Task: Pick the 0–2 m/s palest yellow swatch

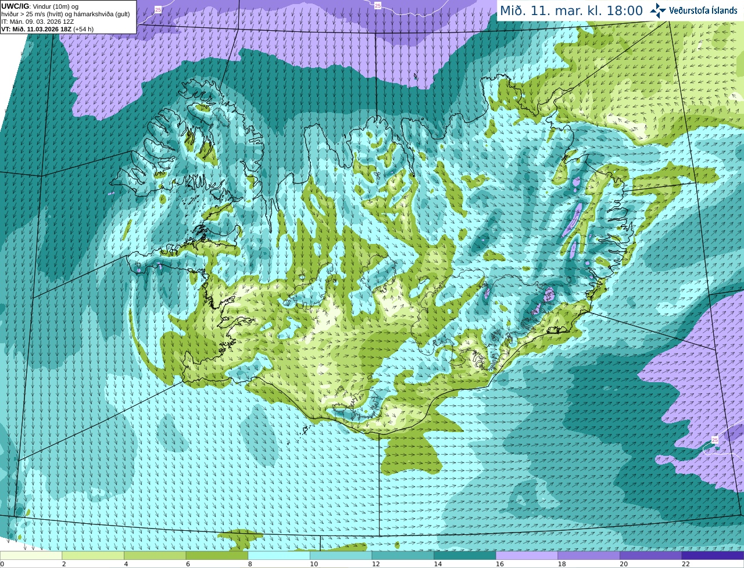Action: 31,556
